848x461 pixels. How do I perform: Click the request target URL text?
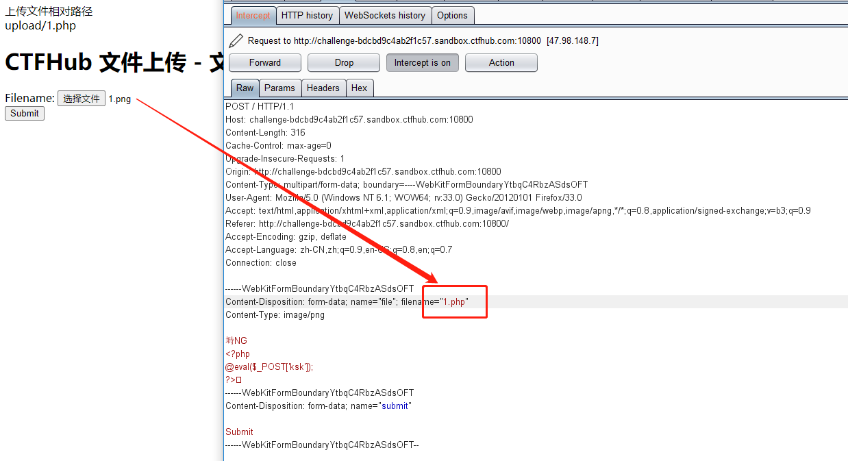click(x=417, y=40)
